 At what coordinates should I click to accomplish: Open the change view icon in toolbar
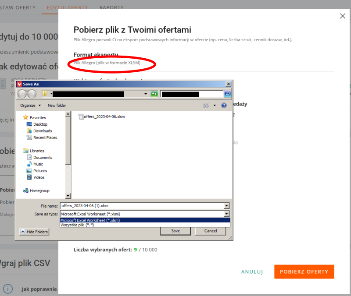click(x=206, y=105)
